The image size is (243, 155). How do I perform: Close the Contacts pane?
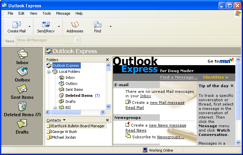[107, 120]
